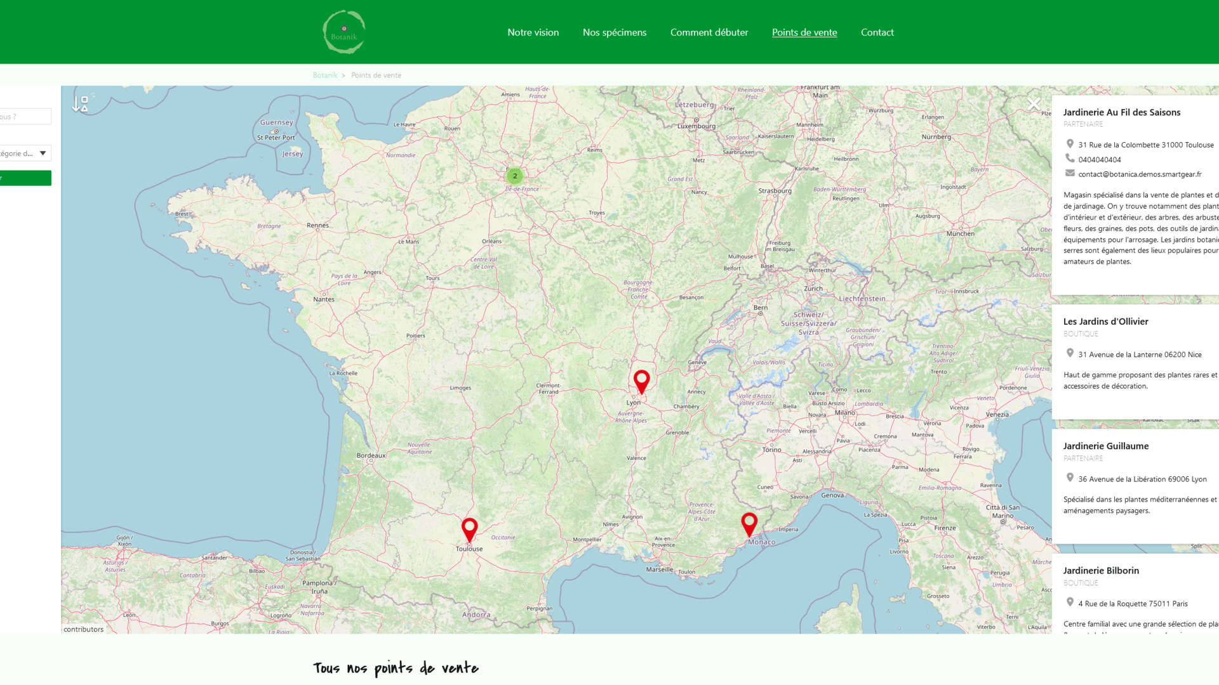Screen dimensions: 1219x685
Task: Click the Points de vente breadcrumb
Action: point(376,75)
